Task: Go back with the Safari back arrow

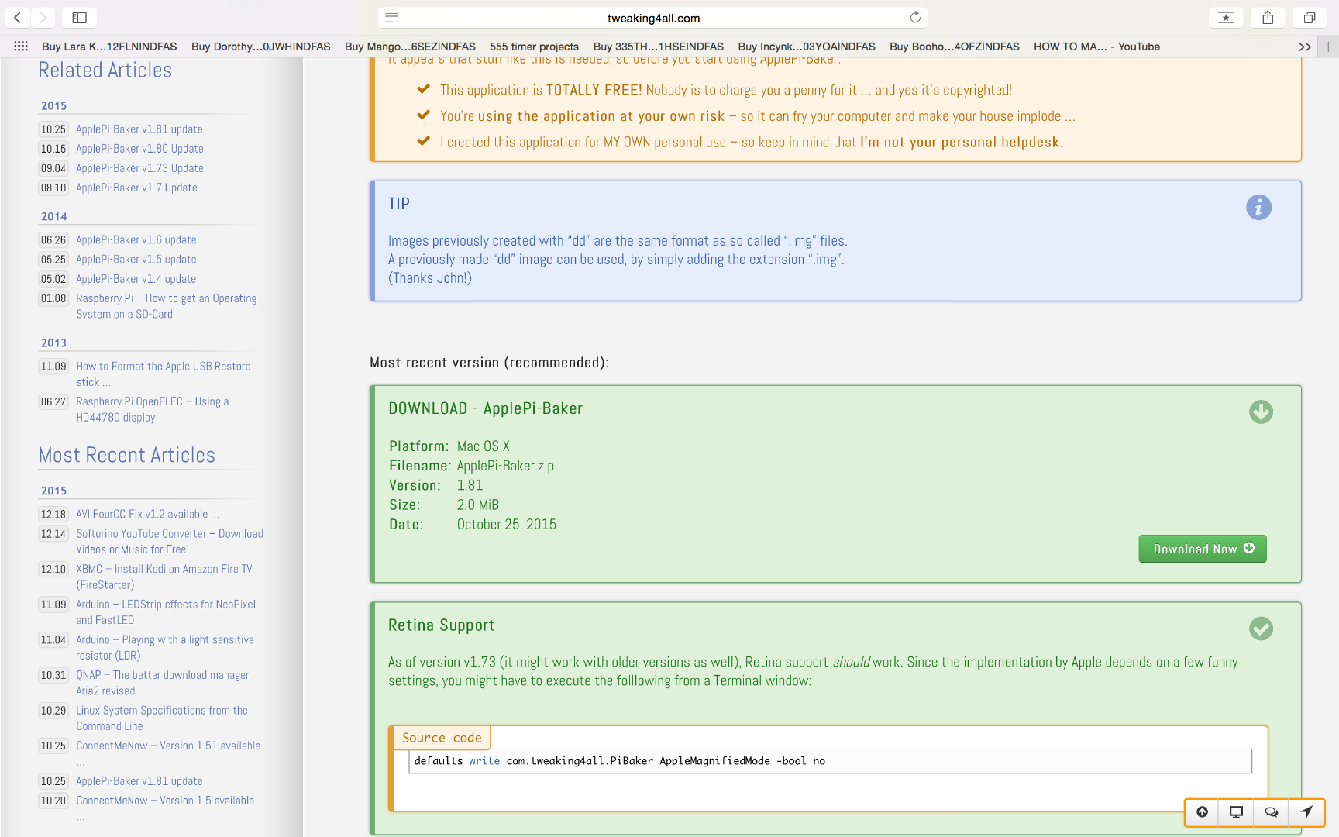Action: point(17,17)
